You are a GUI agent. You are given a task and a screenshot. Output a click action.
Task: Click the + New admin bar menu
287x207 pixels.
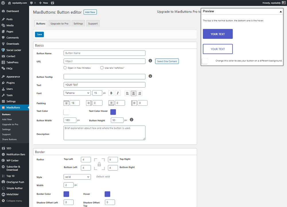click(x=44, y=3)
